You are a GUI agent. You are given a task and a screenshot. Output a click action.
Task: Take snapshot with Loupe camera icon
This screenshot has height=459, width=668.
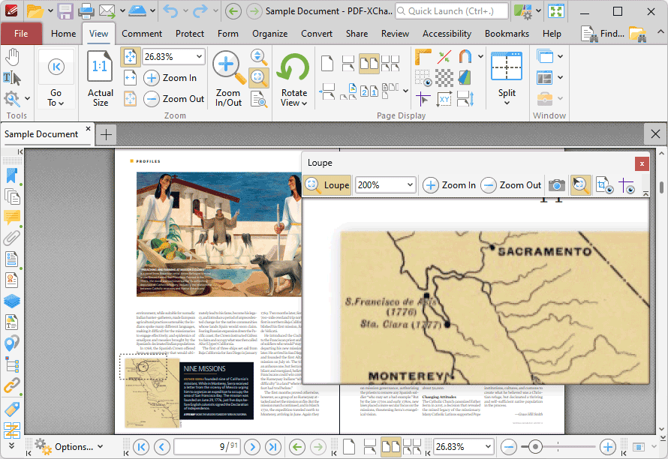556,185
